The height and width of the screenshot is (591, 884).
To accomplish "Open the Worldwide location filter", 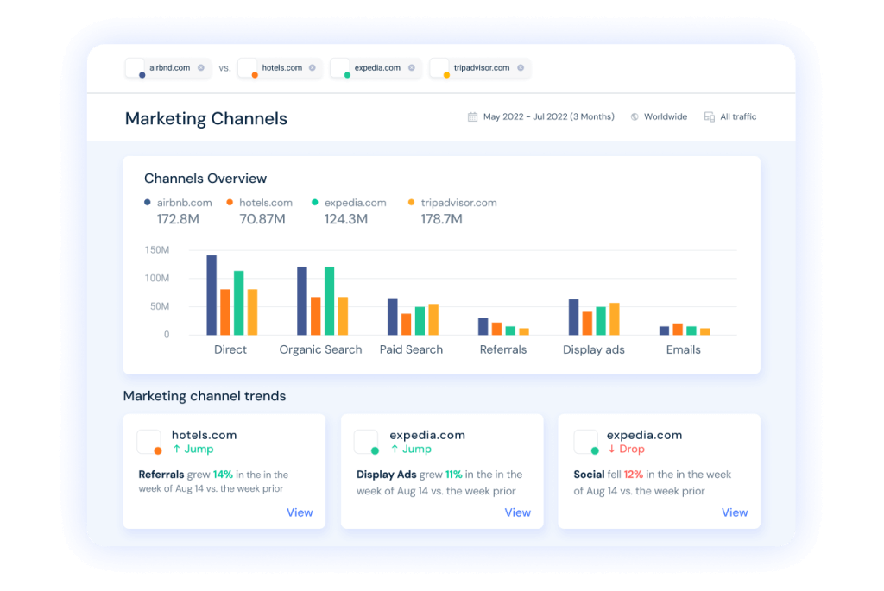I will [665, 116].
